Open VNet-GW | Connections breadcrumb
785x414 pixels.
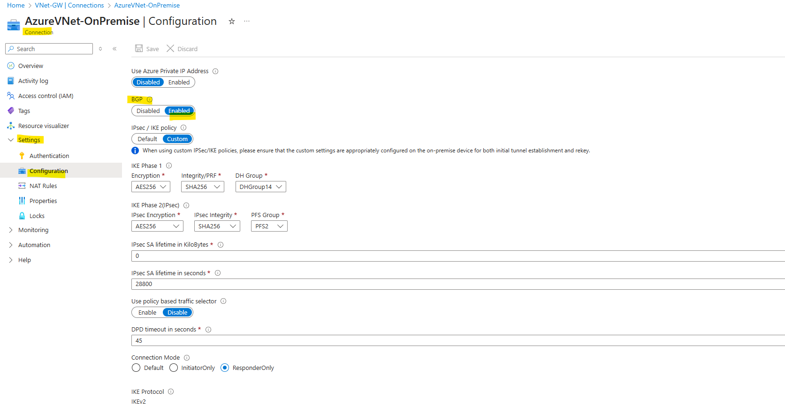[69, 5]
